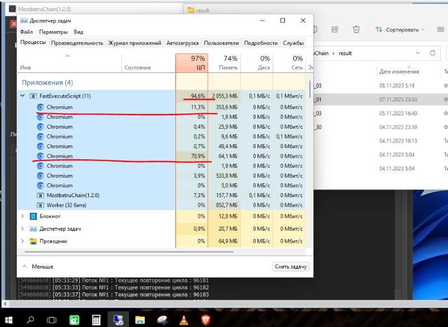The height and width of the screenshot is (327, 448).
Task: Click the Refresh icon beside address bar
Action: pos(432,53)
